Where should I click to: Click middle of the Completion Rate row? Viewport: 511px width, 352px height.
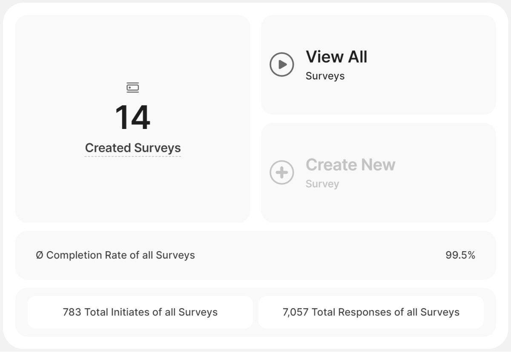(x=298, y=255)
